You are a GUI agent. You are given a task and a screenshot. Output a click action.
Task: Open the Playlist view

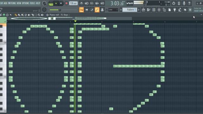point(143,10)
